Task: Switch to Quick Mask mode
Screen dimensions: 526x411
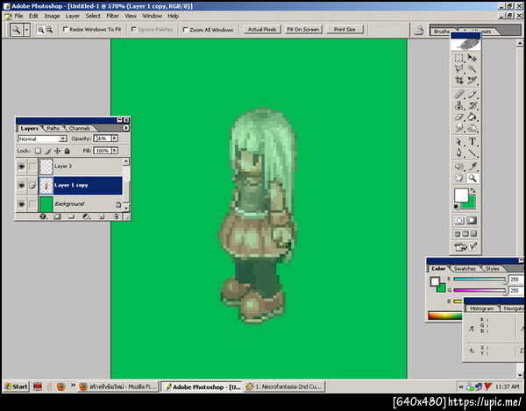Action: tap(472, 220)
